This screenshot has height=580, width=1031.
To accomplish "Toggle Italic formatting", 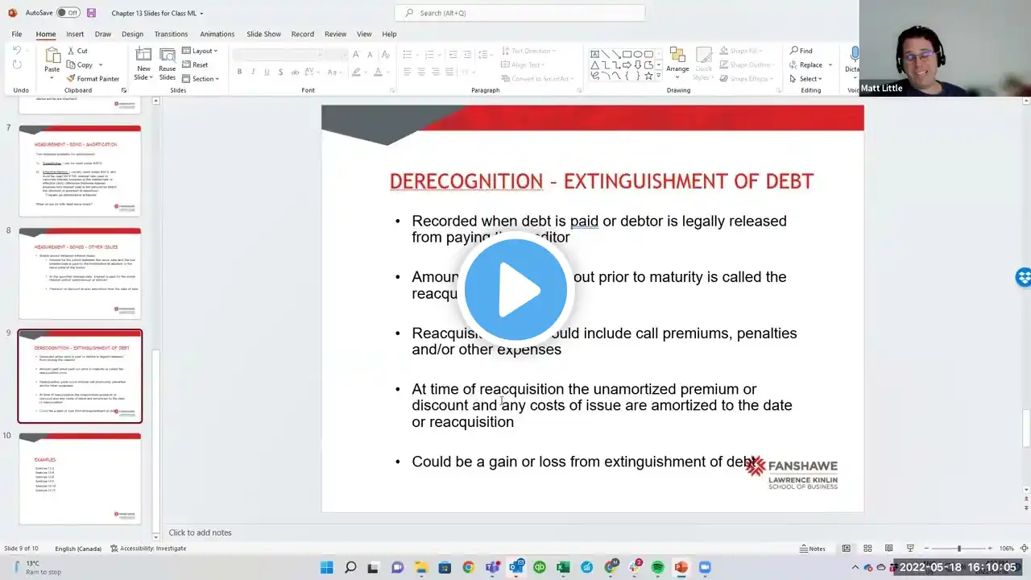I will (x=253, y=72).
